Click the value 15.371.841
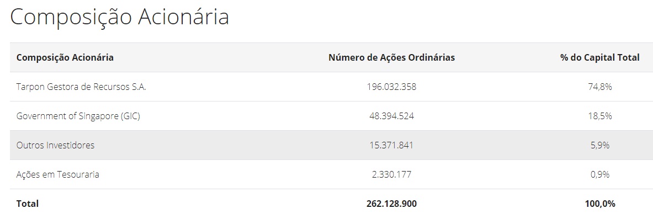 (x=391, y=145)
